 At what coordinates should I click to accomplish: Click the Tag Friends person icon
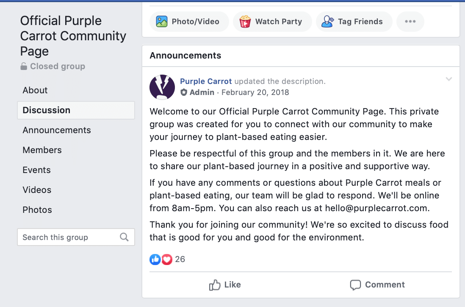pyautogui.click(x=328, y=22)
